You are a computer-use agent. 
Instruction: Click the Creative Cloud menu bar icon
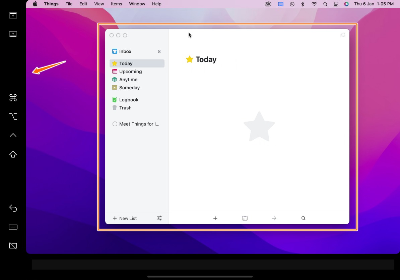(268, 4)
